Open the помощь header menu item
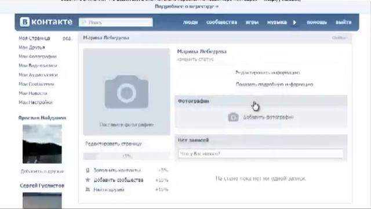 [x=317, y=22]
